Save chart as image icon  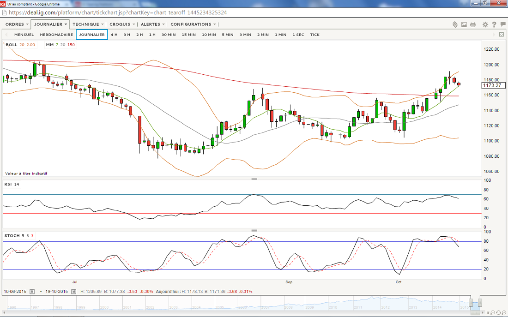click(x=464, y=24)
